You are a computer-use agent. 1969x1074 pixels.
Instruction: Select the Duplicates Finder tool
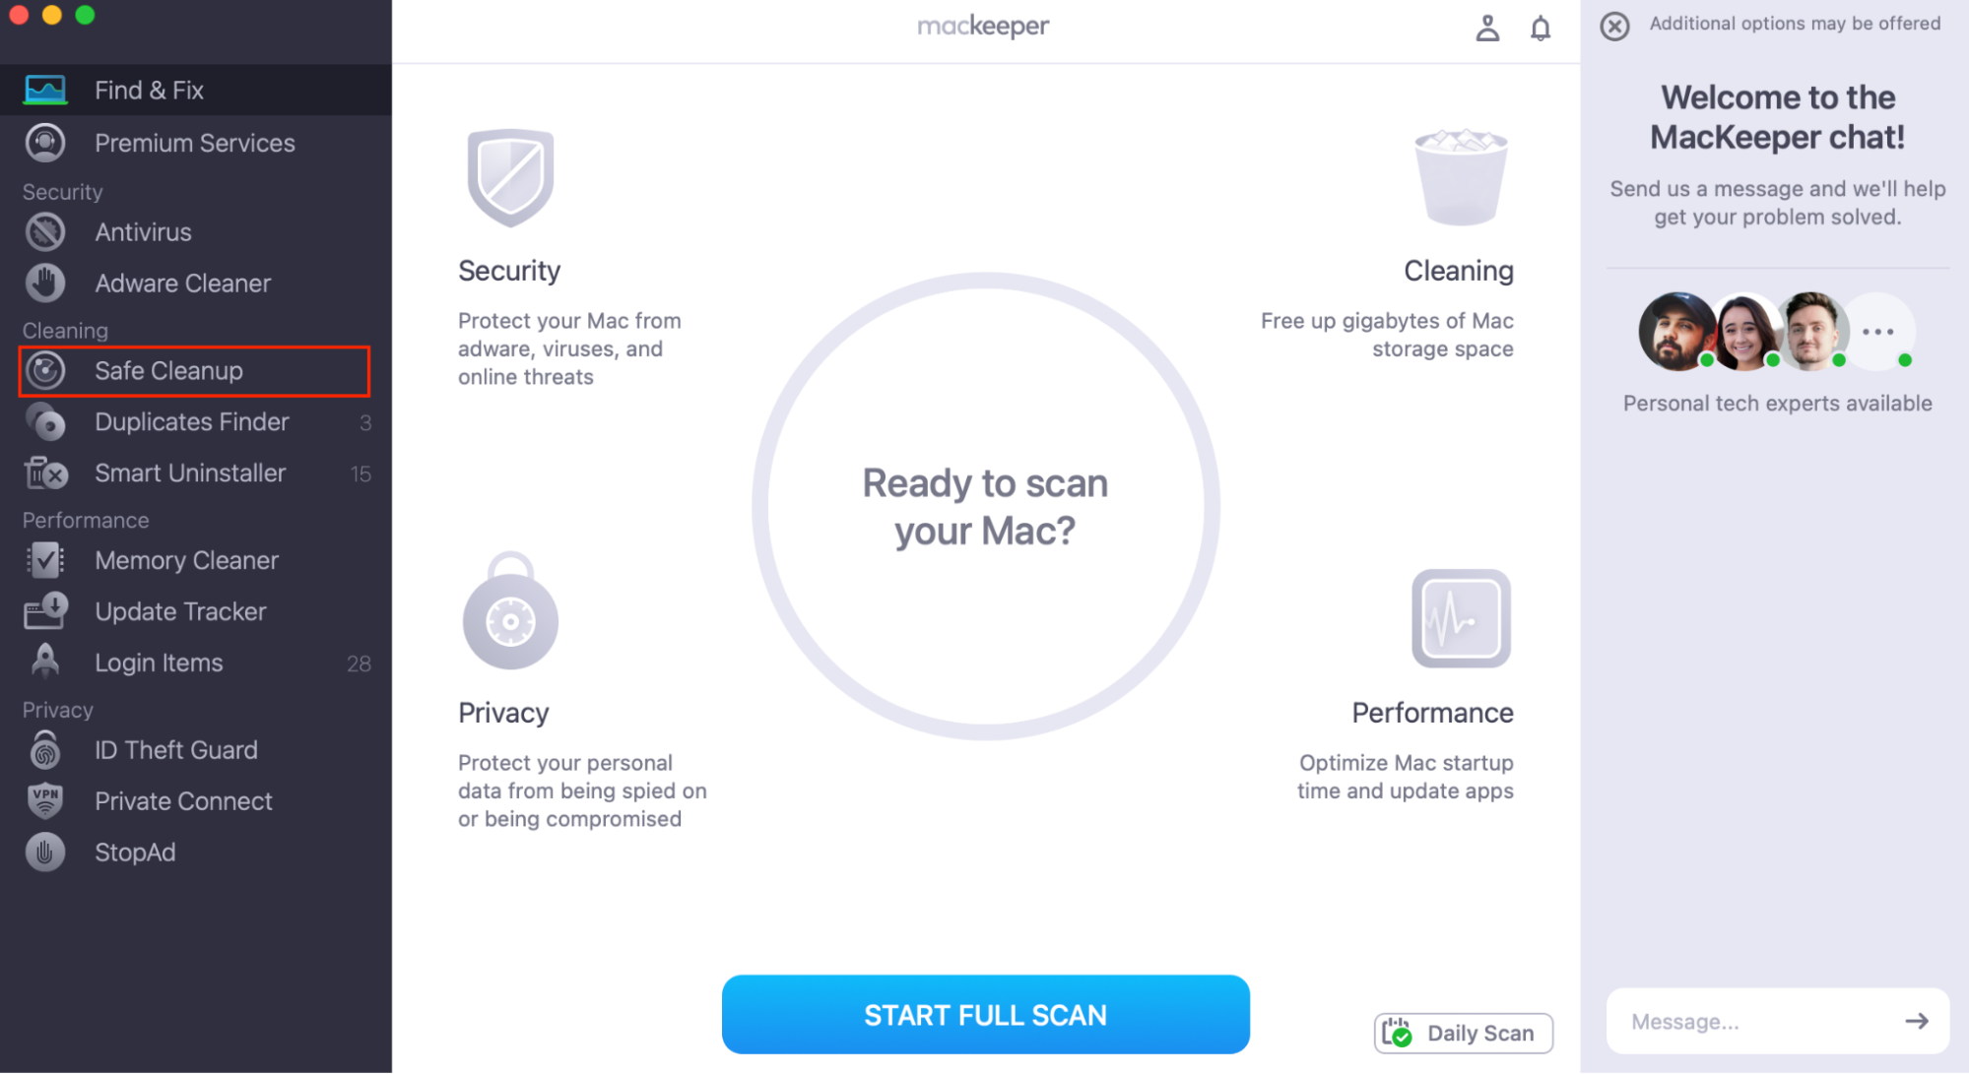(192, 420)
